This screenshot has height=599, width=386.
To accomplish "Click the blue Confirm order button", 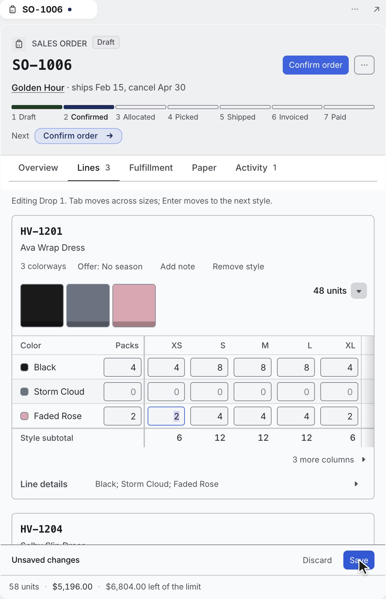I will (316, 65).
